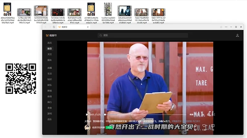Like the video with the heart icon
The height and width of the screenshot is (138, 247).
[204, 126]
